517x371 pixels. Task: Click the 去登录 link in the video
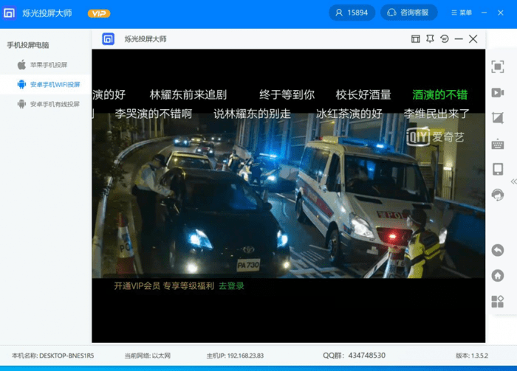(x=231, y=285)
